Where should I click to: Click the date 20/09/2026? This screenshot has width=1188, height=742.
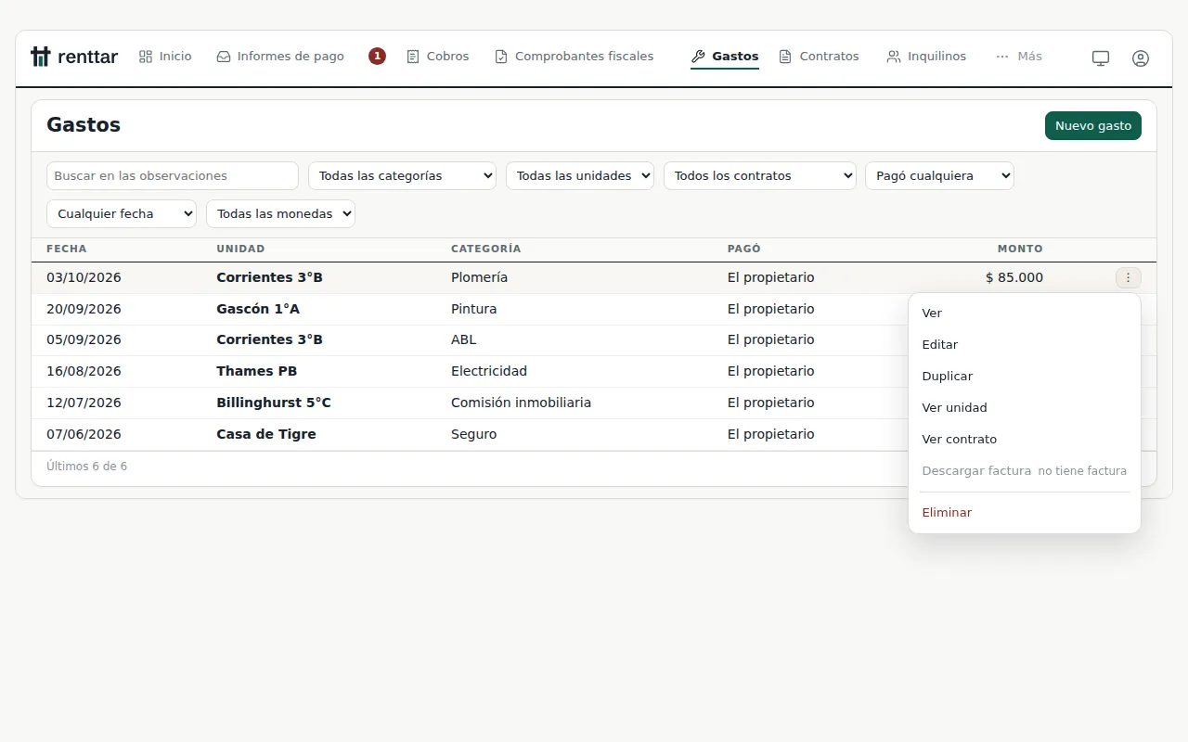pos(84,309)
